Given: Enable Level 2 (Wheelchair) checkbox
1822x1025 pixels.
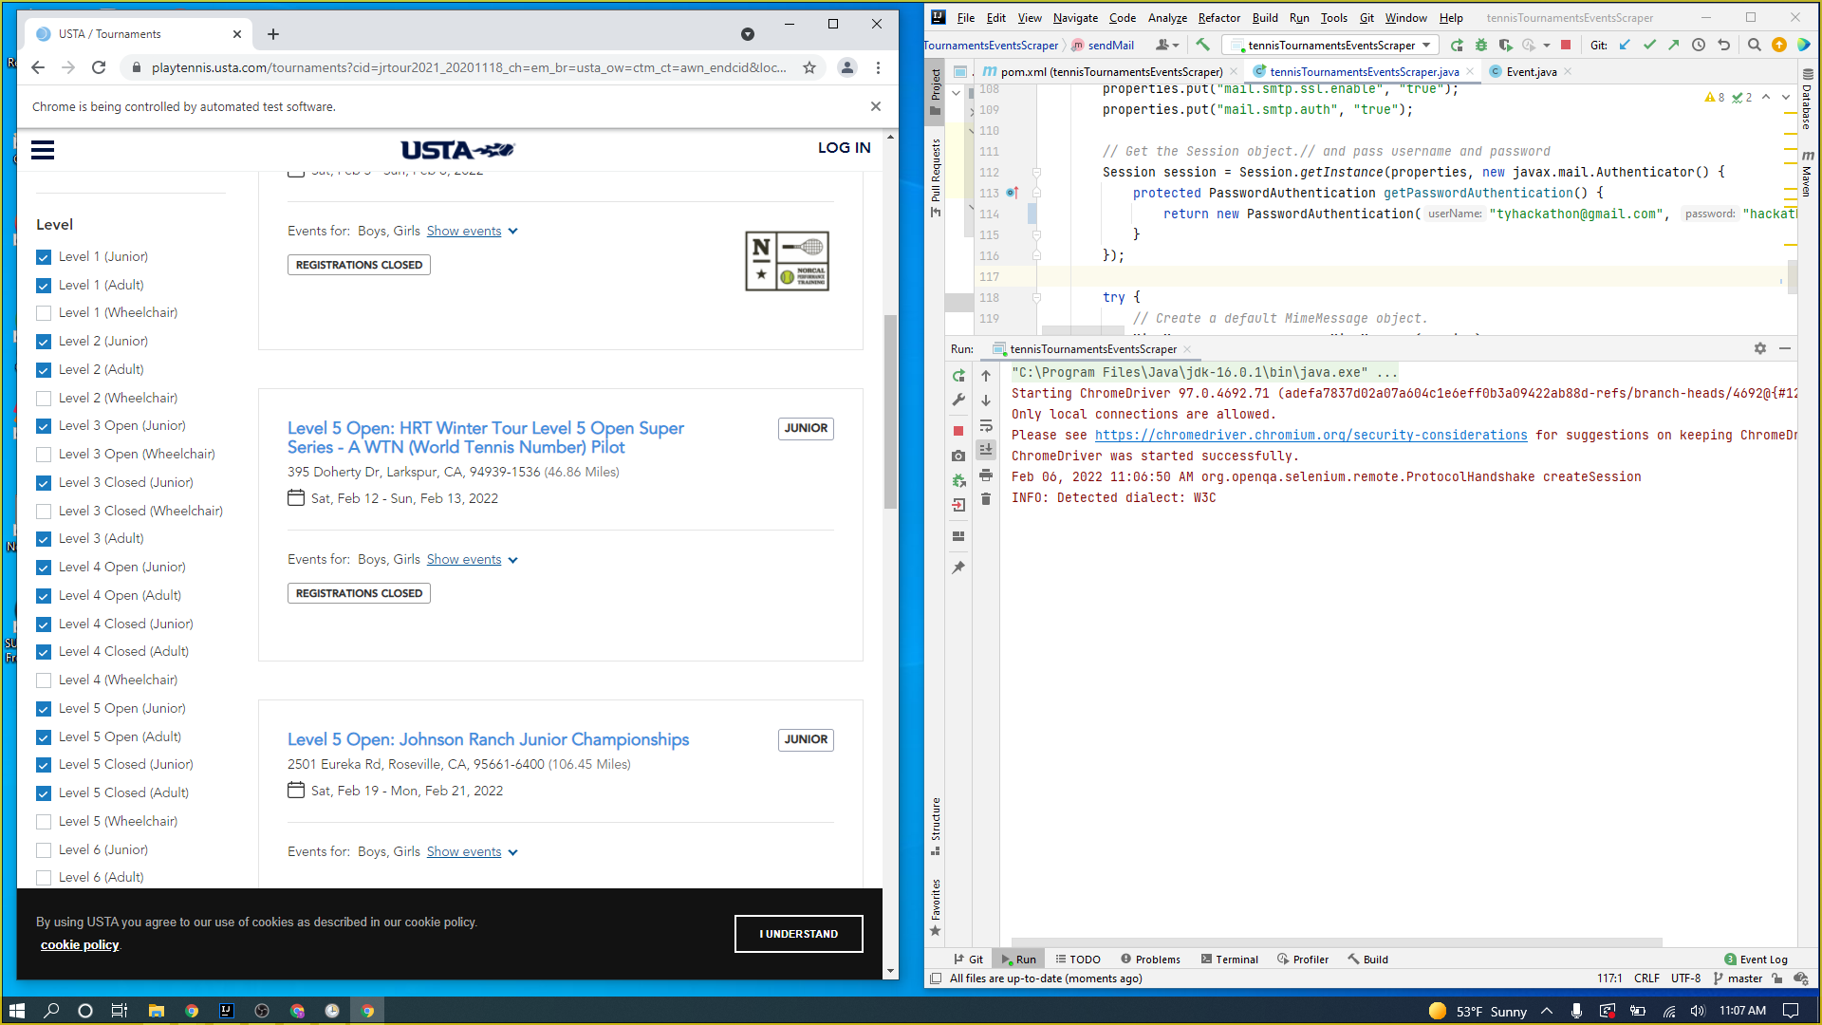Looking at the screenshot, I should click(x=44, y=399).
